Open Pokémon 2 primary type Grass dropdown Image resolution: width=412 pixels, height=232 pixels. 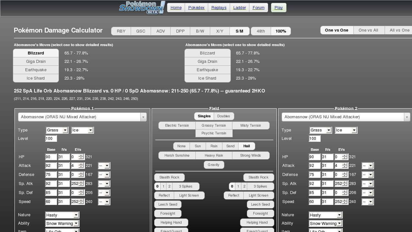tap(321, 130)
